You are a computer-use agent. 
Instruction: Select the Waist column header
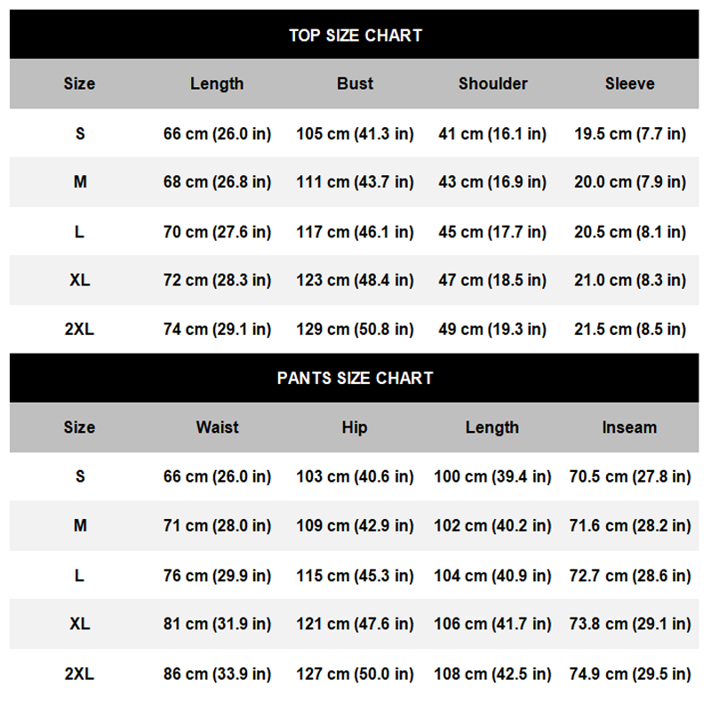(217, 427)
